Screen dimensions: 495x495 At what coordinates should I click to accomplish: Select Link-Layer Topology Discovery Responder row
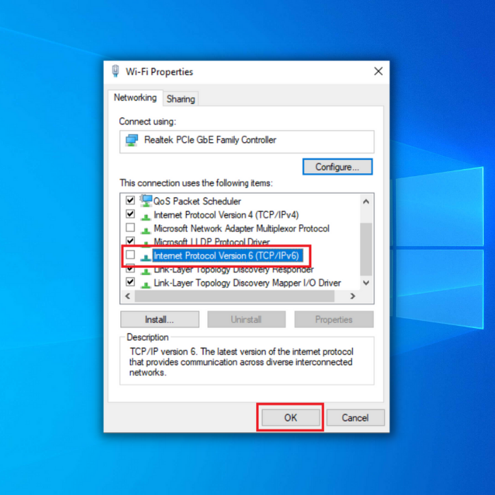point(233,270)
